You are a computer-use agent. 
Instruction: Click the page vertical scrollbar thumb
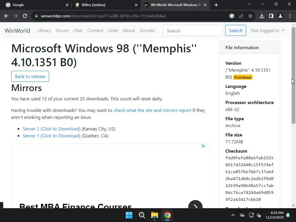point(293,75)
